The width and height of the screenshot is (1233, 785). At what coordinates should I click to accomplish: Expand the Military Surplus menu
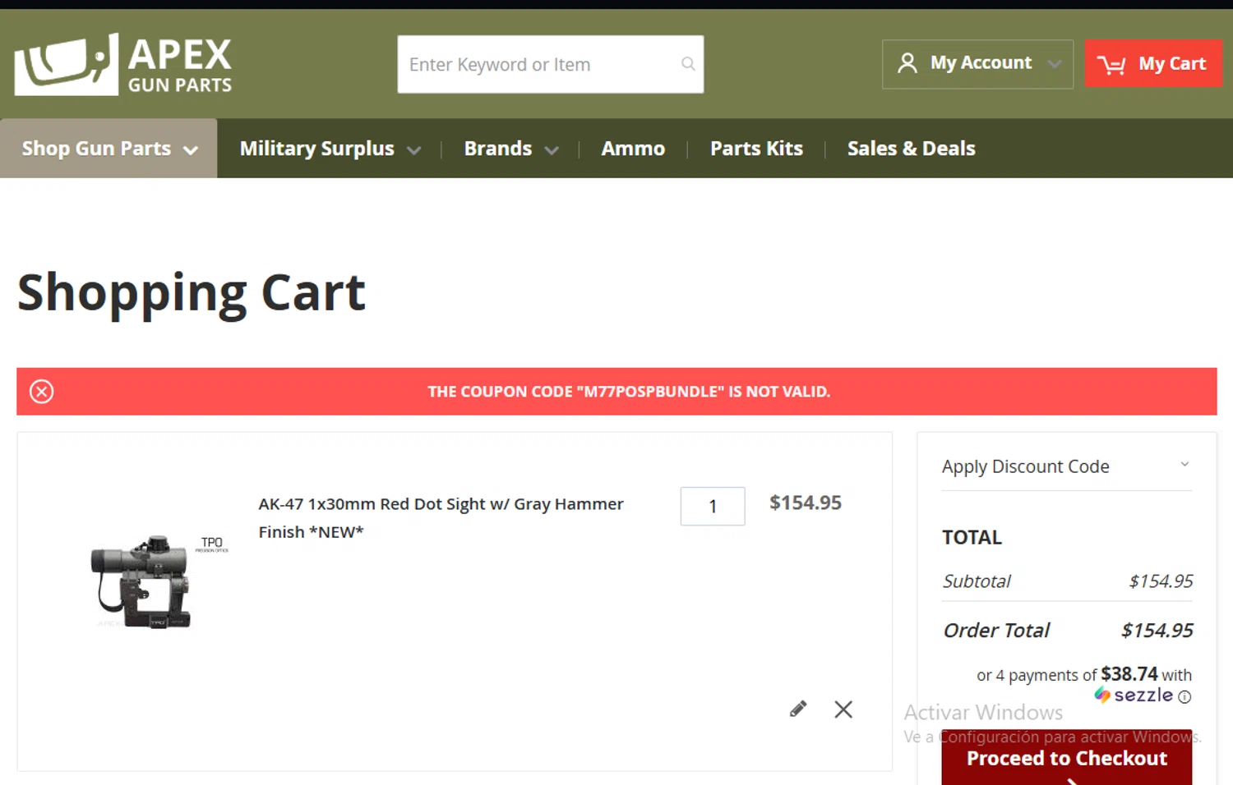click(330, 149)
